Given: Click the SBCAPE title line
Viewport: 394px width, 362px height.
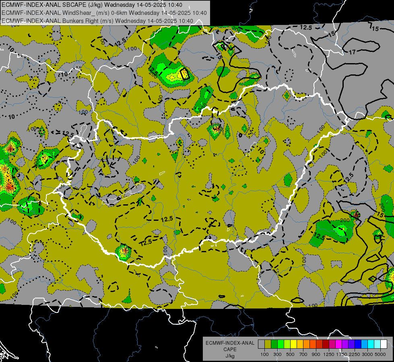Looking at the screenshot, I should point(92,5).
